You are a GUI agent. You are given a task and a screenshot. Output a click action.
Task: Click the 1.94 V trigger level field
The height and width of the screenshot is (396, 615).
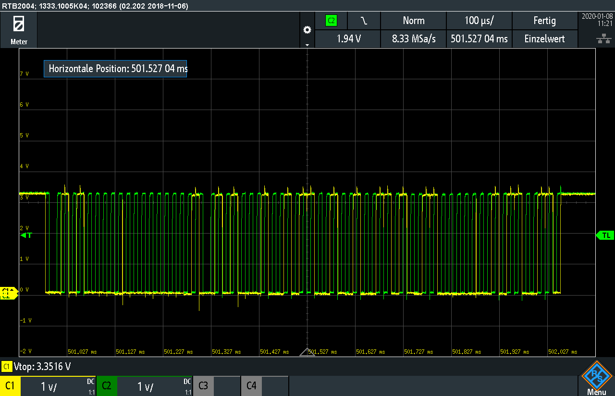pos(347,39)
